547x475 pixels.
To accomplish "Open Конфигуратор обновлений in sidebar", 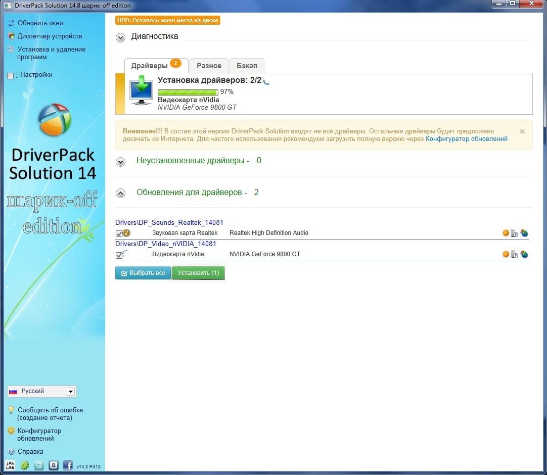I will [39, 435].
